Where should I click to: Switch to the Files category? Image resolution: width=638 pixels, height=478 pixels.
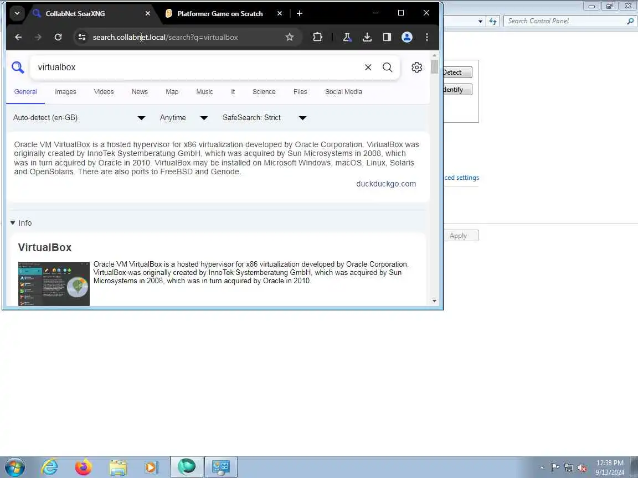(300, 92)
